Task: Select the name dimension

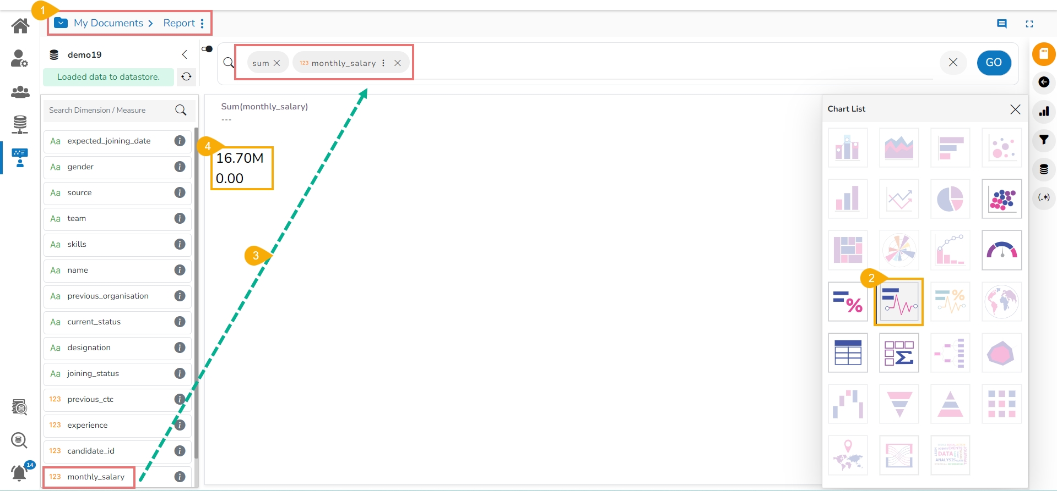Action: coord(117,270)
